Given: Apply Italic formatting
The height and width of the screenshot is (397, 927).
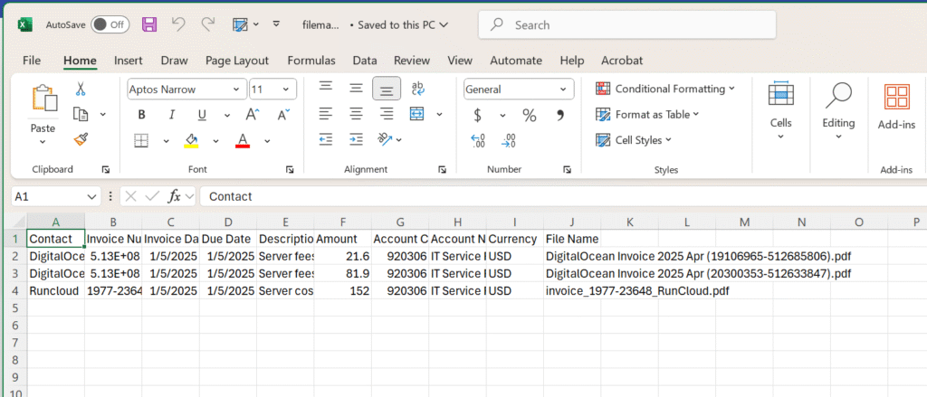Looking at the screenshot, I should pyautogui.click(x=171, y=115).
